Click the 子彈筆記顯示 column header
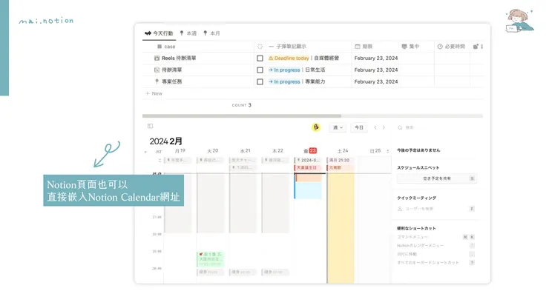The width and height of the screenshot is (549, 308). tap(287, 47)
